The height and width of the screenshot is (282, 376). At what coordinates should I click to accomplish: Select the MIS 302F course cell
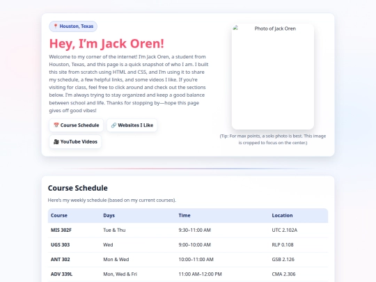(x=61, y=230)
